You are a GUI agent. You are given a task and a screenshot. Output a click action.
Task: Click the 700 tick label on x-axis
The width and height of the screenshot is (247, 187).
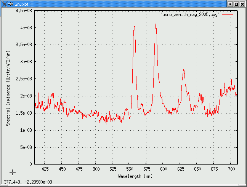click(x=231, y=169)
